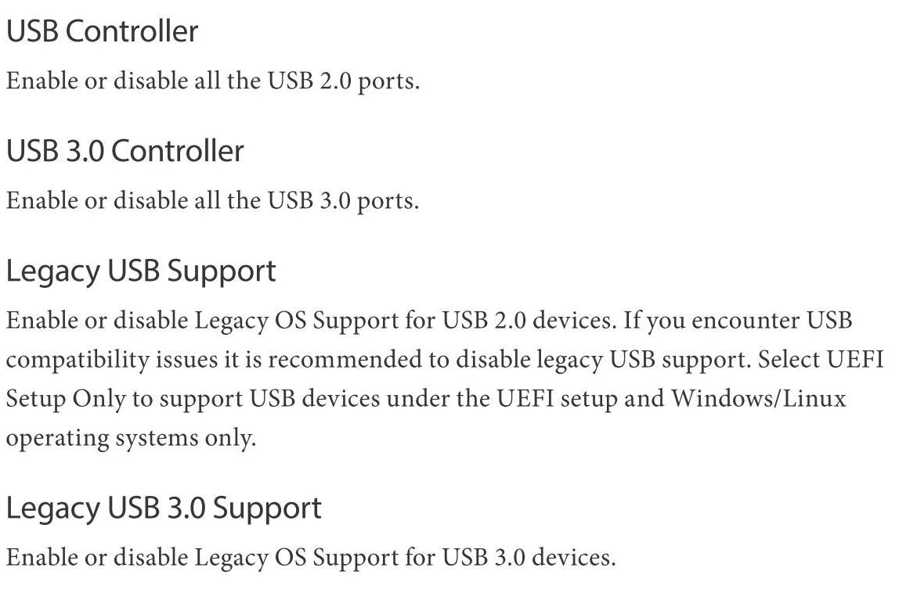
Task: Click the word 'Select' before UEFI
Action: click(x=789, y=359)
